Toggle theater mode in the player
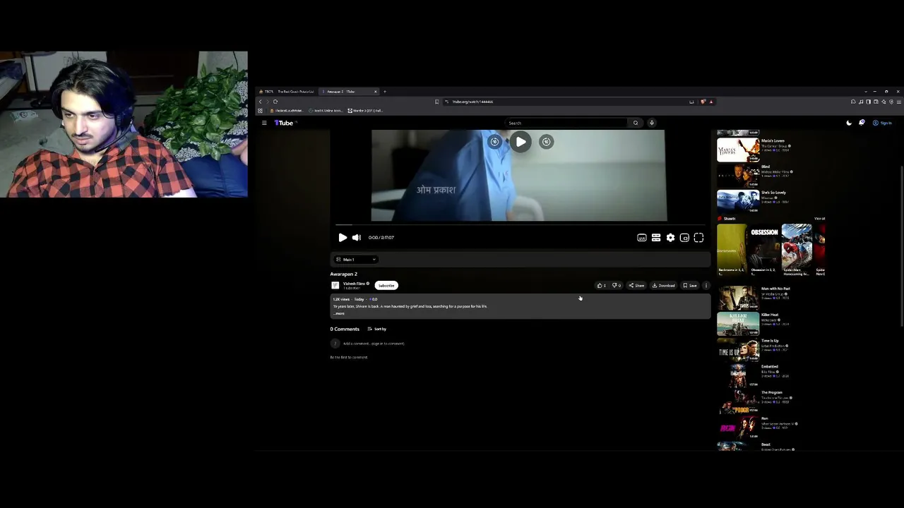This screenshot has height=508, width=904. (x=684, y=238)
